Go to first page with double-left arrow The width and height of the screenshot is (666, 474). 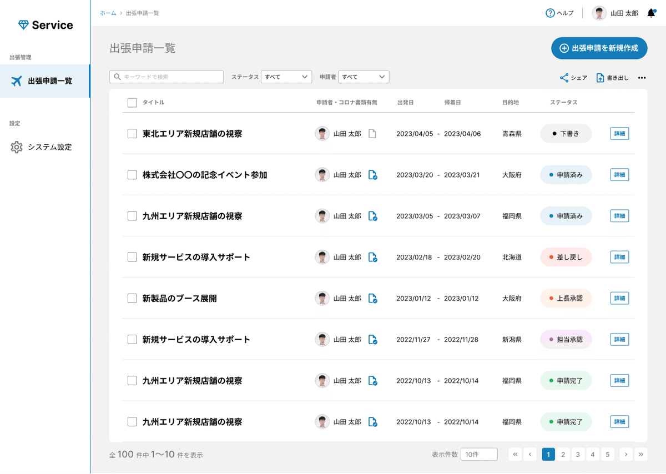[516, 455]
